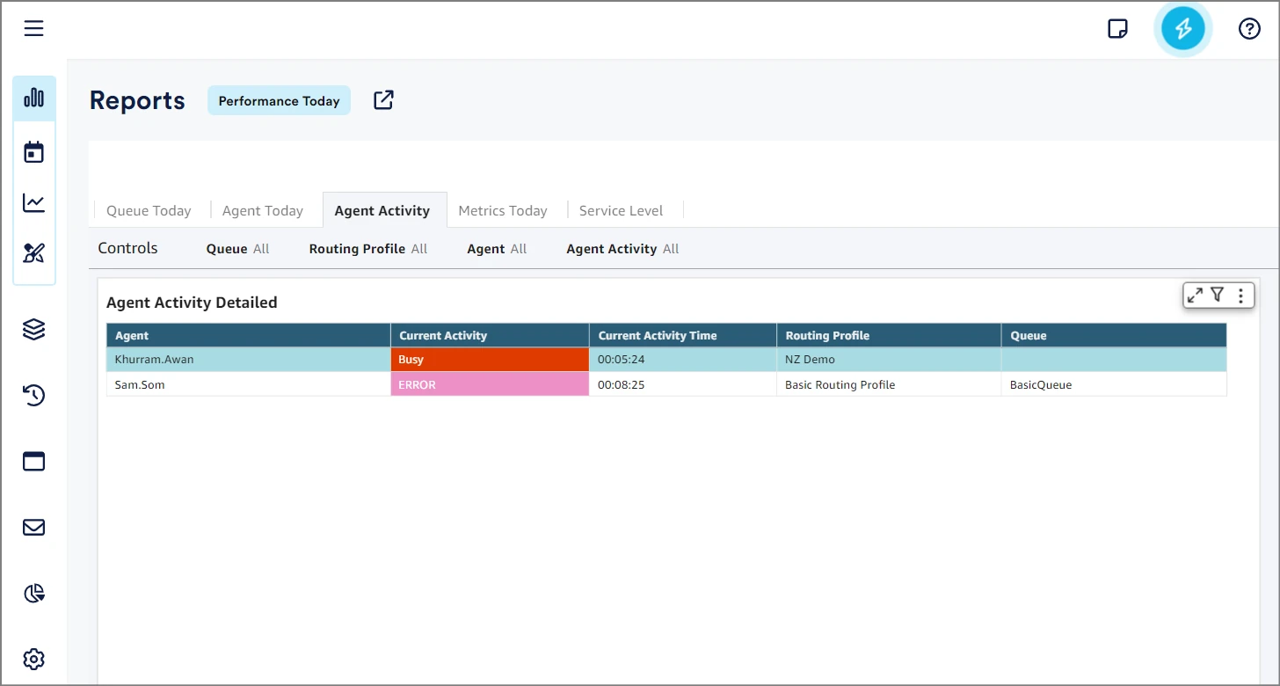The height and width of the screenshot is (686, 1280).
Task: Open settings gear icon in sidebar
Action: coord(33,659)
